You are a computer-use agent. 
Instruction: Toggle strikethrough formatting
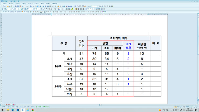point(55,9)
